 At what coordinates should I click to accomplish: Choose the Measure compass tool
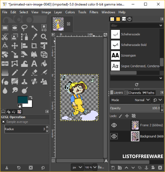[5, 46]
